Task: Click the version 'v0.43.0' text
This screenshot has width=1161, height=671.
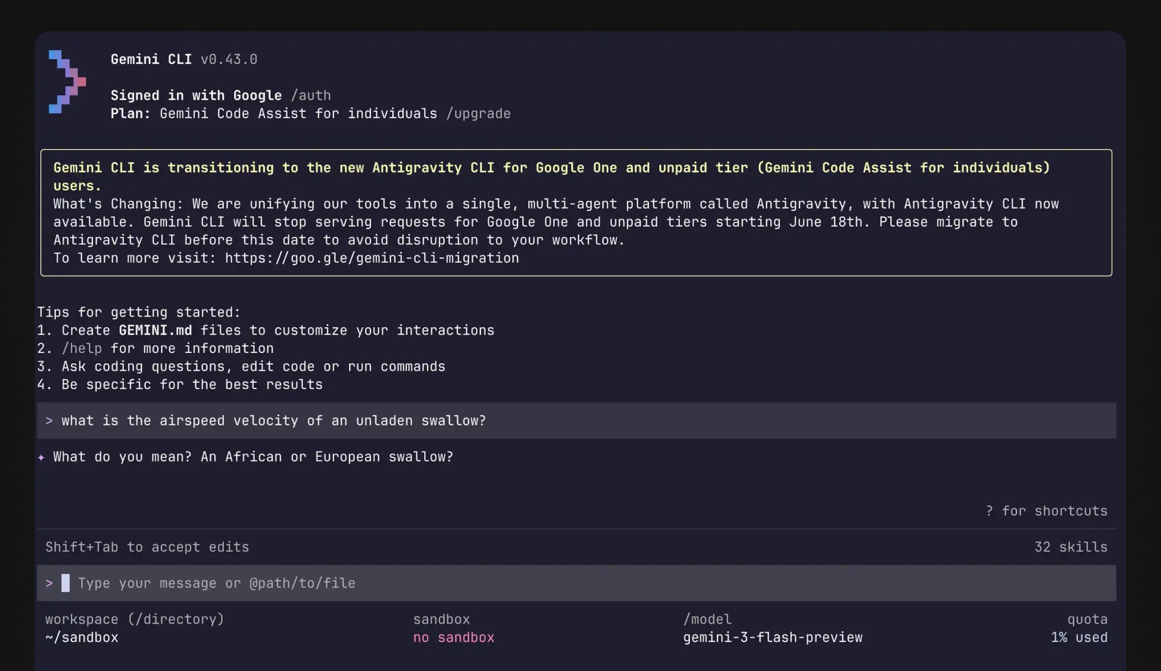Action: [x=229, y=59]
